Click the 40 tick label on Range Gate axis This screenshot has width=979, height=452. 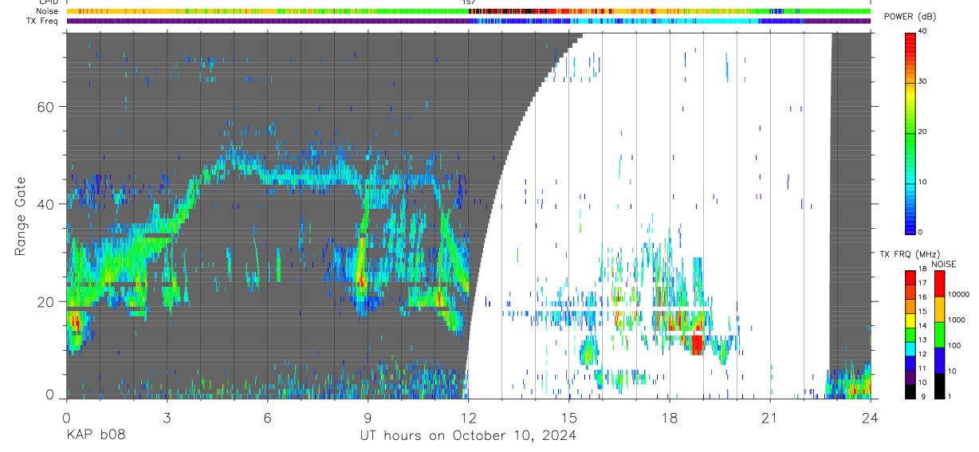(46, 204)
